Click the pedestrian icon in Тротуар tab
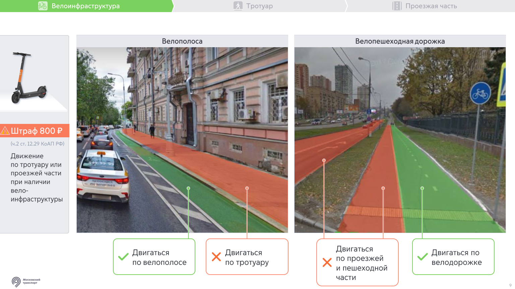Image resolution: width=515 pixels, height=289 pixels. click(x=238, y=6)
